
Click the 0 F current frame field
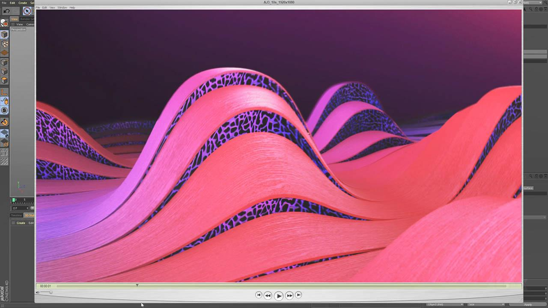point(19,208)
